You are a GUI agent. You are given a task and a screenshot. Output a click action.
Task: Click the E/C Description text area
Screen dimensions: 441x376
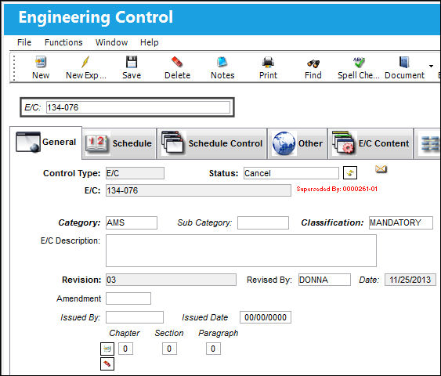pos(241,251)
